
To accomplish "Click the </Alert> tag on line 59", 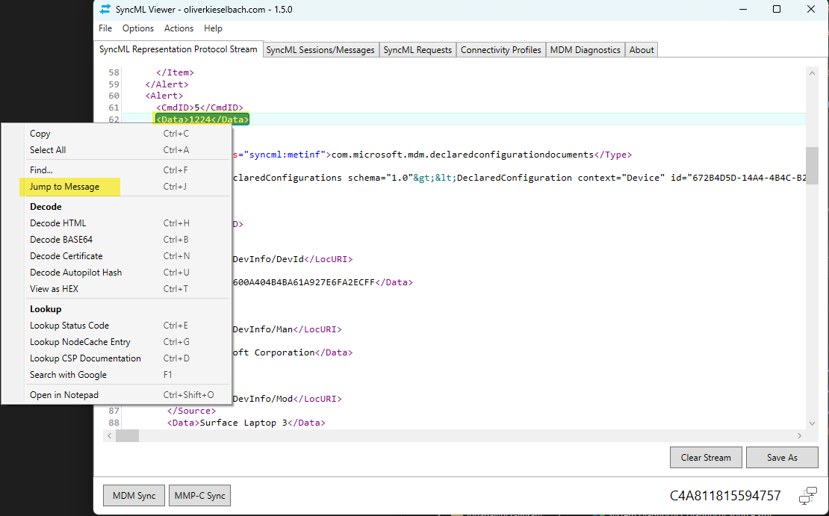I will [167, 84].
